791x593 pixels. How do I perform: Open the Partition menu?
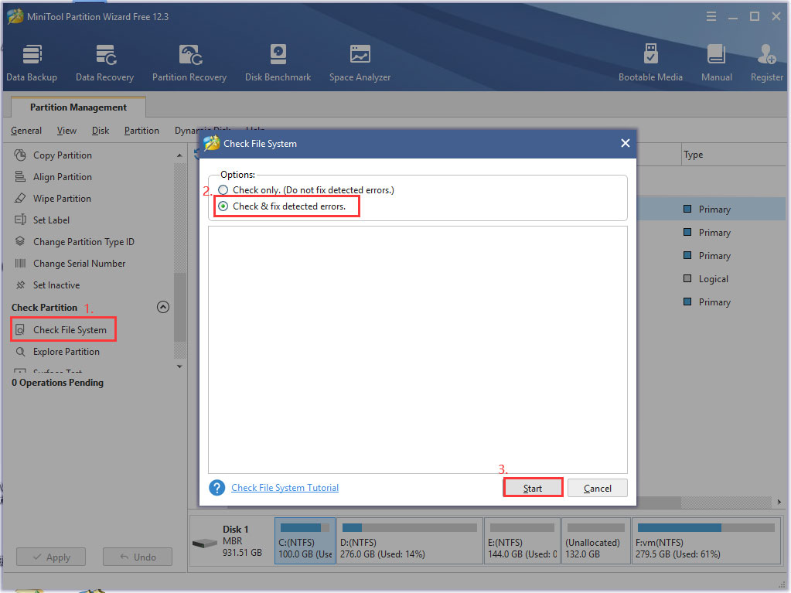[x=141, y=131]
